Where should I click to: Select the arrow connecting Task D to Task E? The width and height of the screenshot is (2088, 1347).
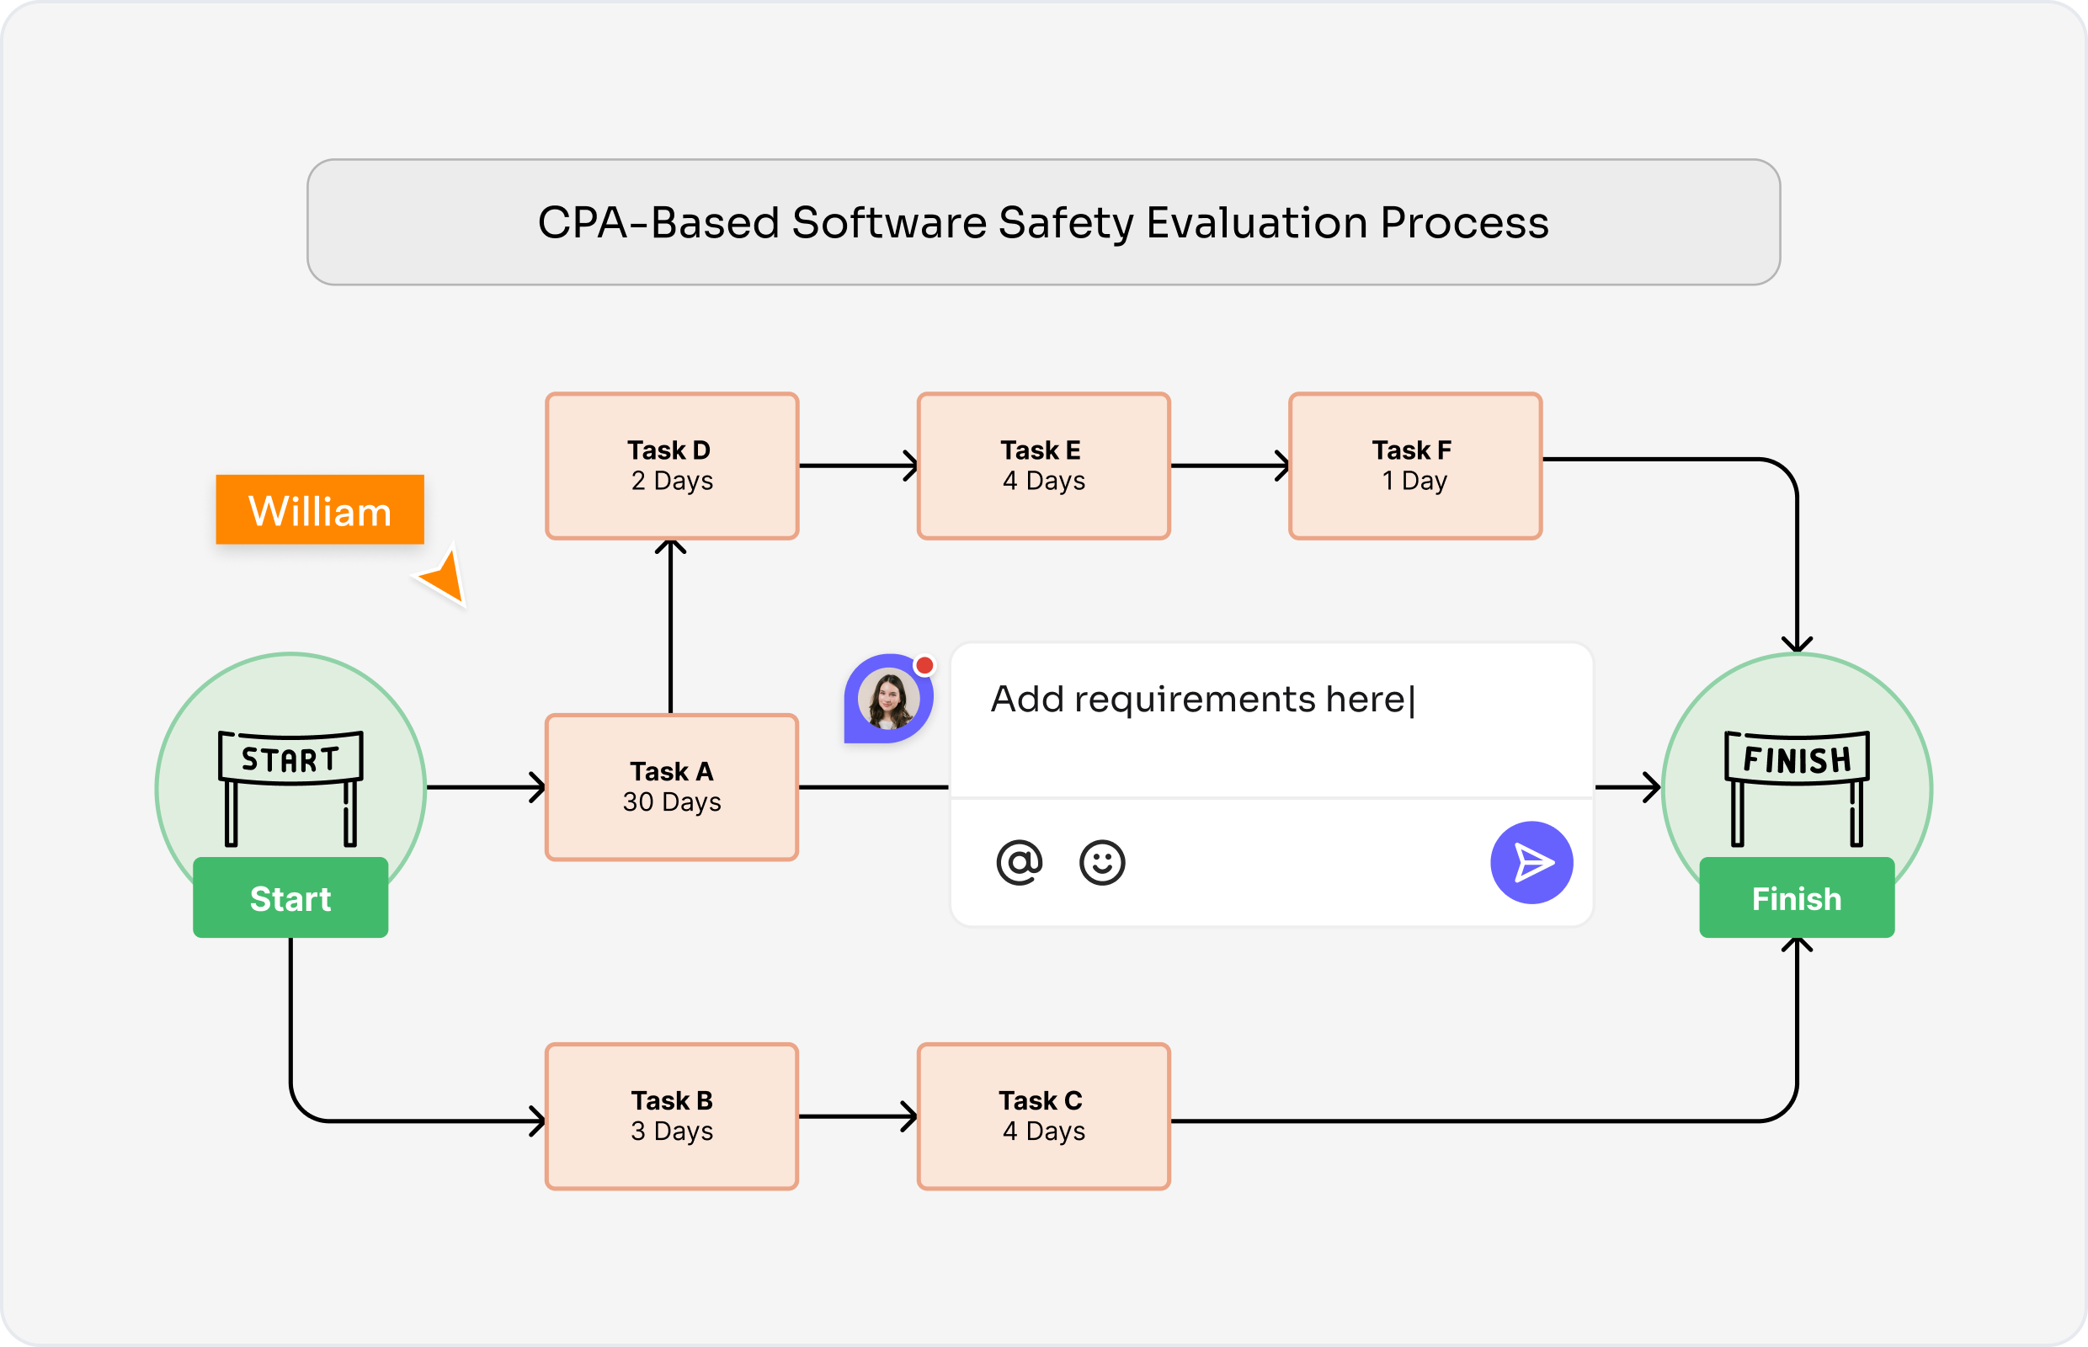pyautogui.click(x=858, y=466)
